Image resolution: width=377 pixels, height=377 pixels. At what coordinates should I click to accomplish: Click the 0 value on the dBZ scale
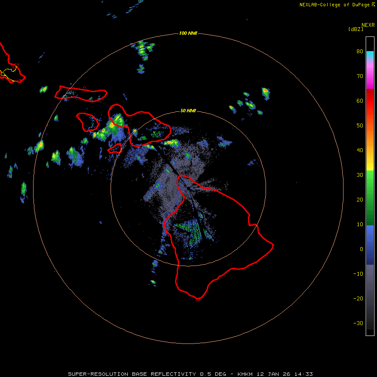[x=362, y=249]
